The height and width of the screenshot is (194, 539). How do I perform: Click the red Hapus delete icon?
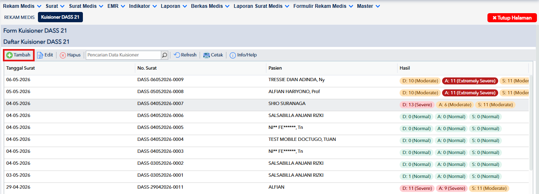coord(63,55)
